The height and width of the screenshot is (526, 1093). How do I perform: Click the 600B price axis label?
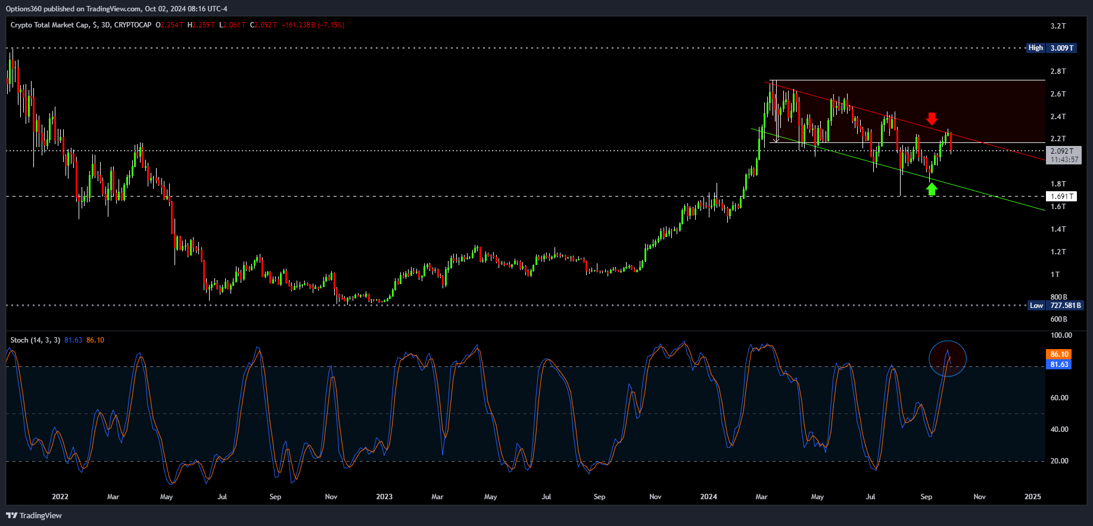coord(1058,319)
